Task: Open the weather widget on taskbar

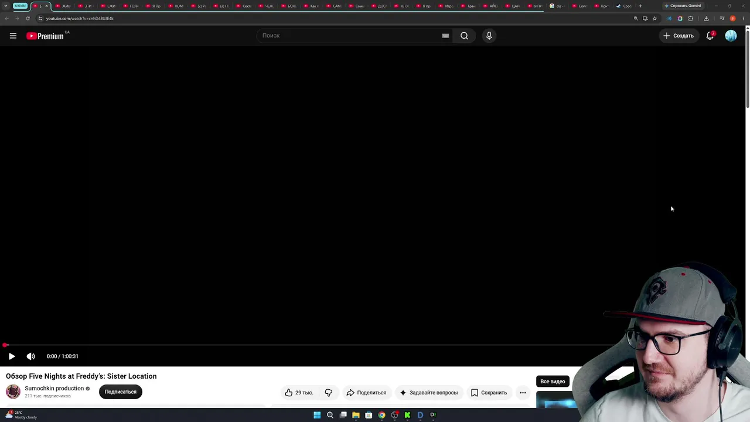Action: tap(21, 414)
